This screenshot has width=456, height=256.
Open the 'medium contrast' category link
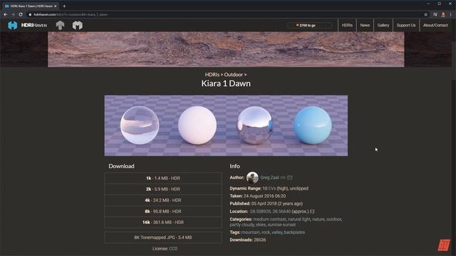(x=269, y=220)
